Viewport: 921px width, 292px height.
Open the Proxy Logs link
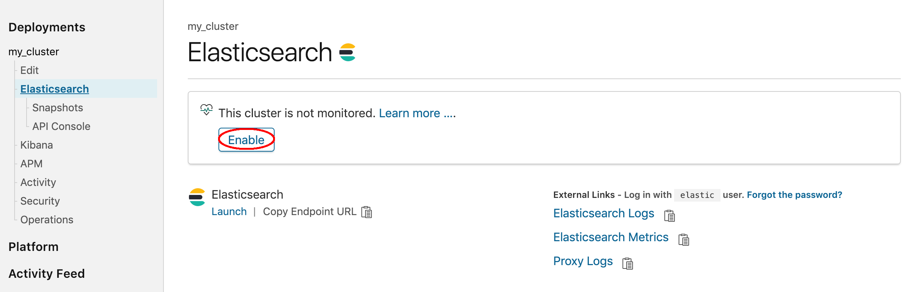coord(583,261)
